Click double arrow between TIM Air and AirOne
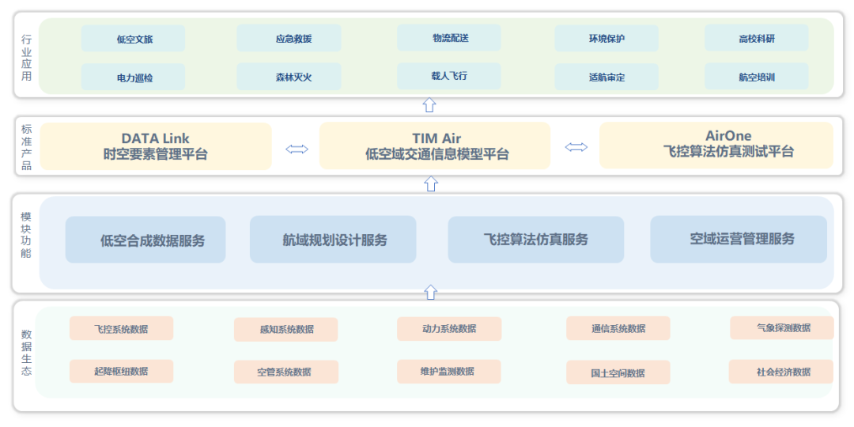854x427 pixels. coord(576,146)
